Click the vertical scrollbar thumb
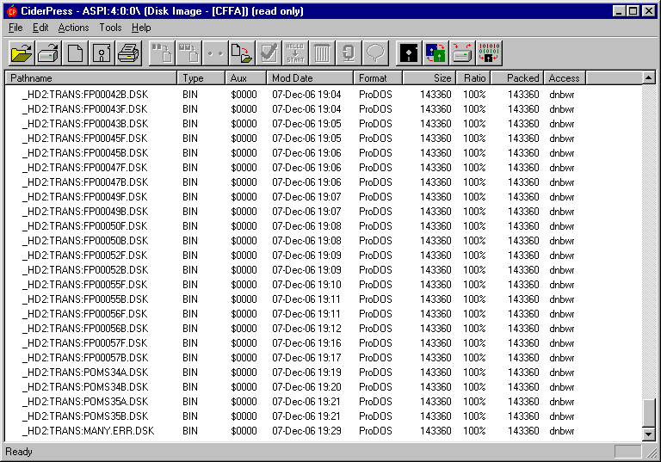Image resolution: width=661 pixels, height=462 pixels. (649, 413)
